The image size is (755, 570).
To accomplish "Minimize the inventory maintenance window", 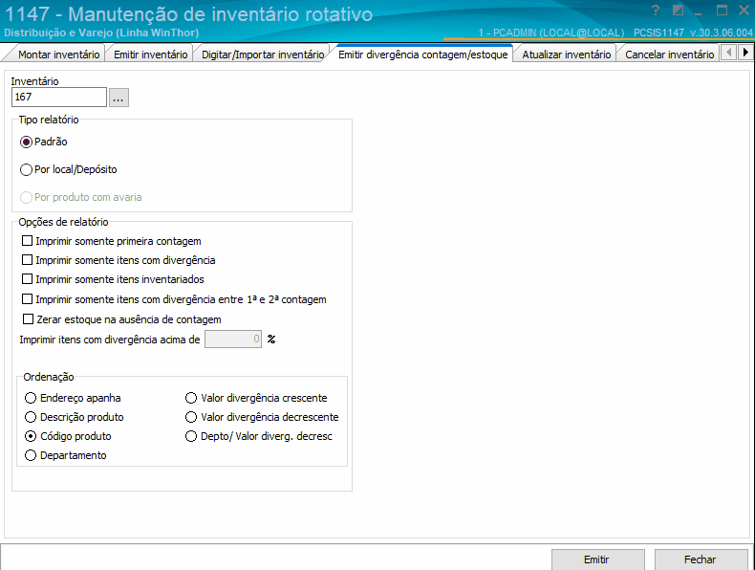I will [x=700, y=11].
